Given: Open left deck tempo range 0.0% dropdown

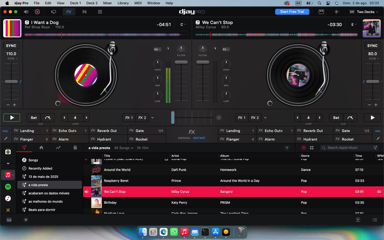Looking at the screenshot, I should (x=13, y=59).
